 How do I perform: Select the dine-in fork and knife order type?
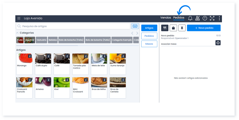click(x=165, y=28)
